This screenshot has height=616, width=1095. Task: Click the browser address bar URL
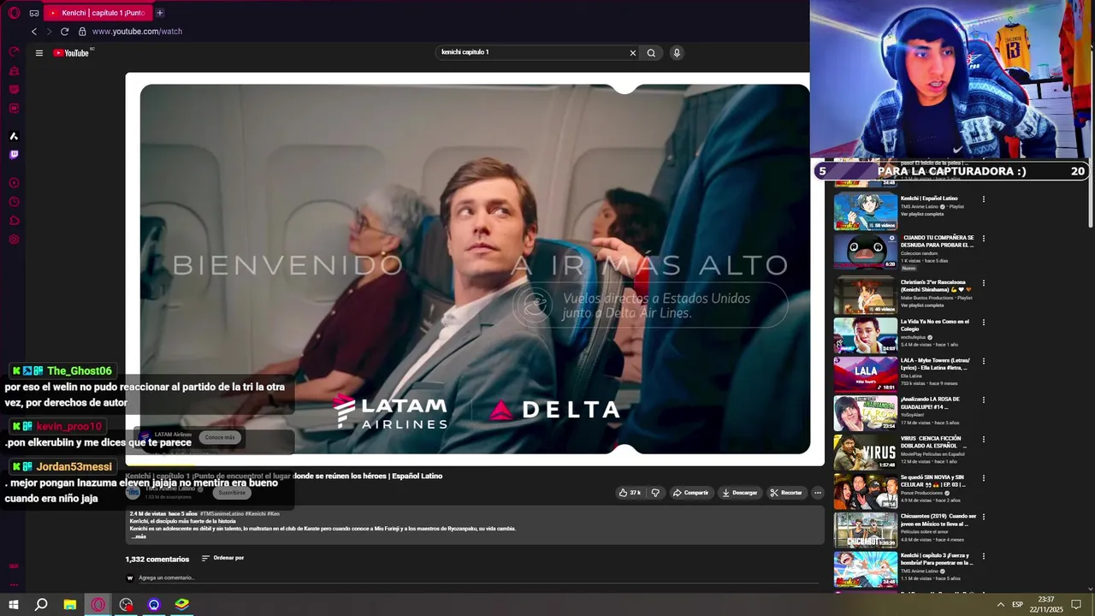tap(137, 32)
